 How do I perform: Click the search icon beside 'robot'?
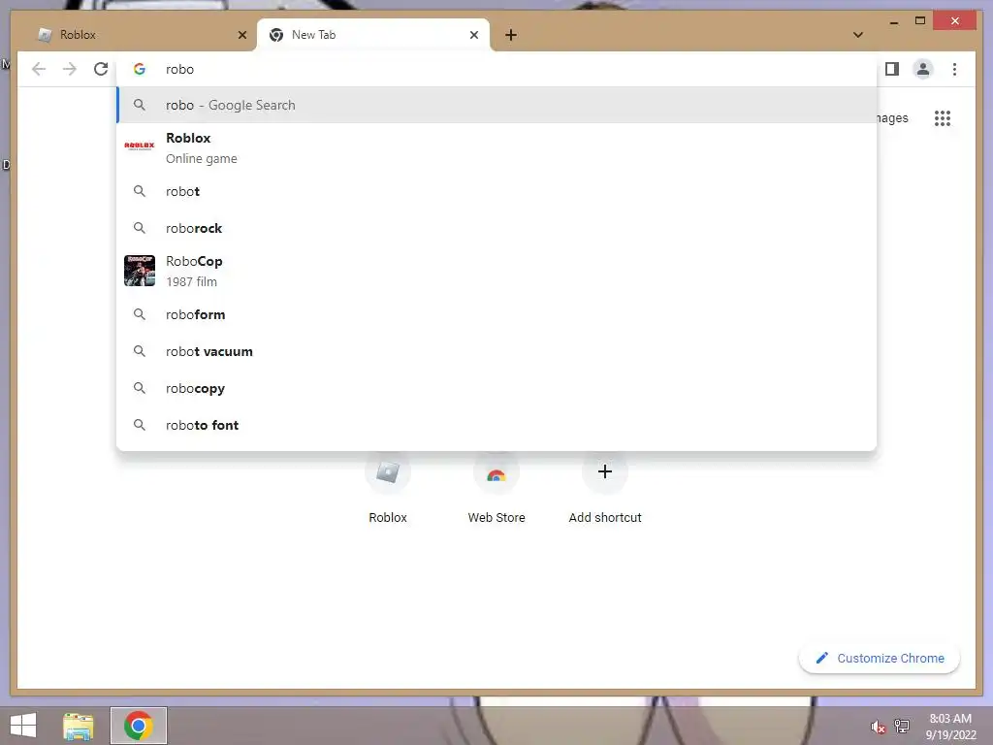[x=140, y=191]
